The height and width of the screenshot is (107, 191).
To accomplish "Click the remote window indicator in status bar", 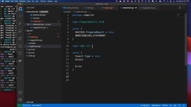I will (x=19, y=106).
